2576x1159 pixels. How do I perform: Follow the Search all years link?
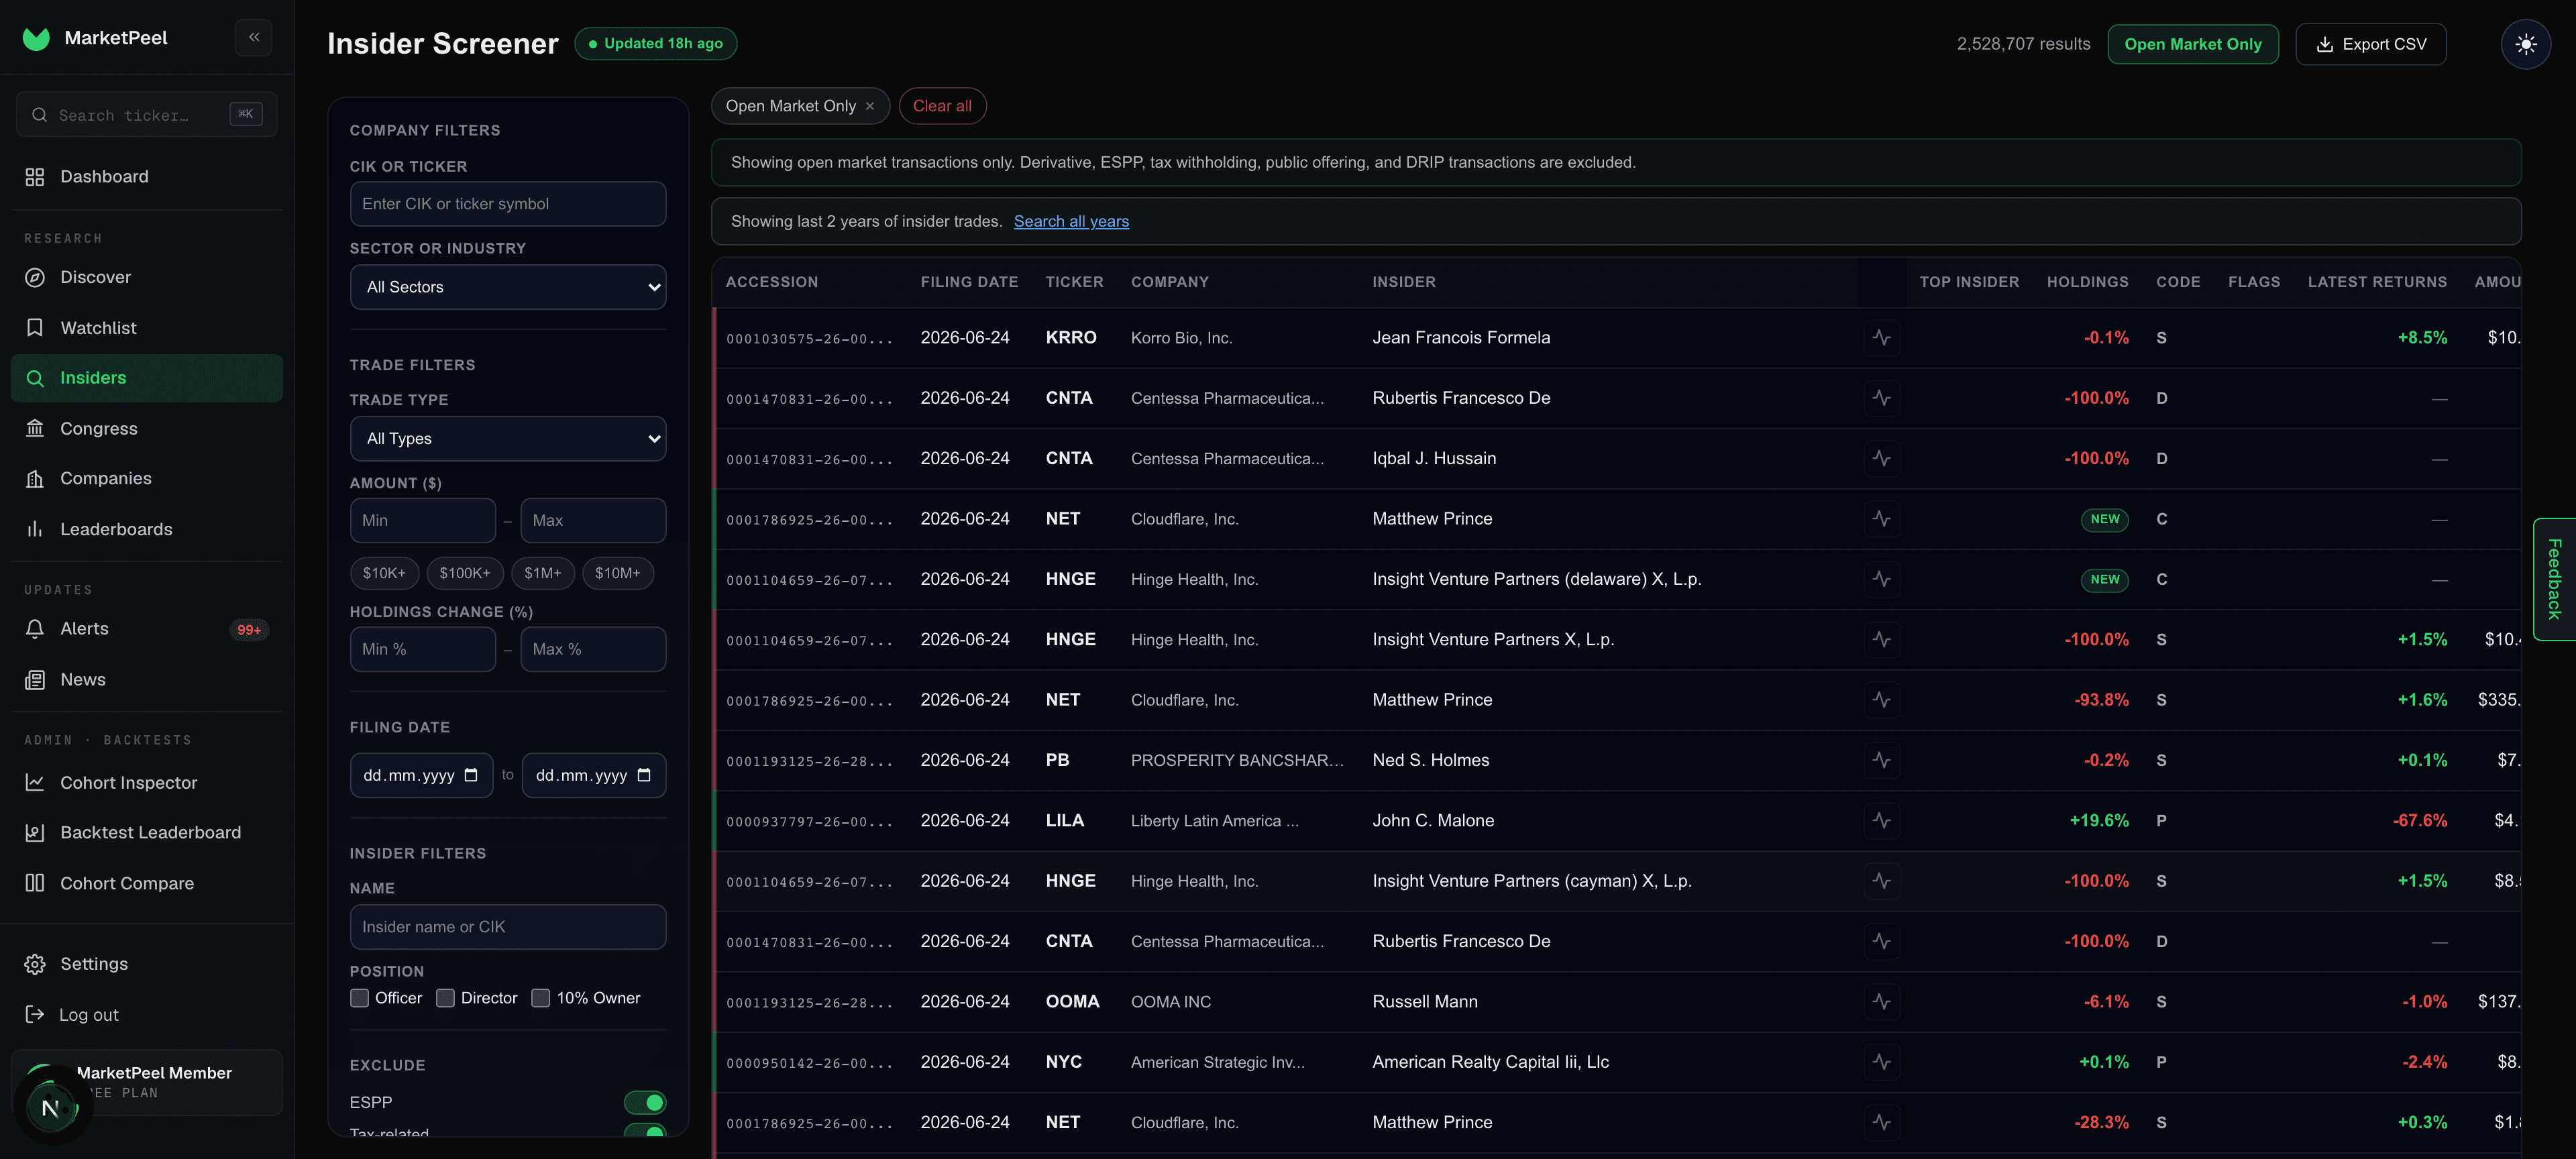coord(1071,221)
